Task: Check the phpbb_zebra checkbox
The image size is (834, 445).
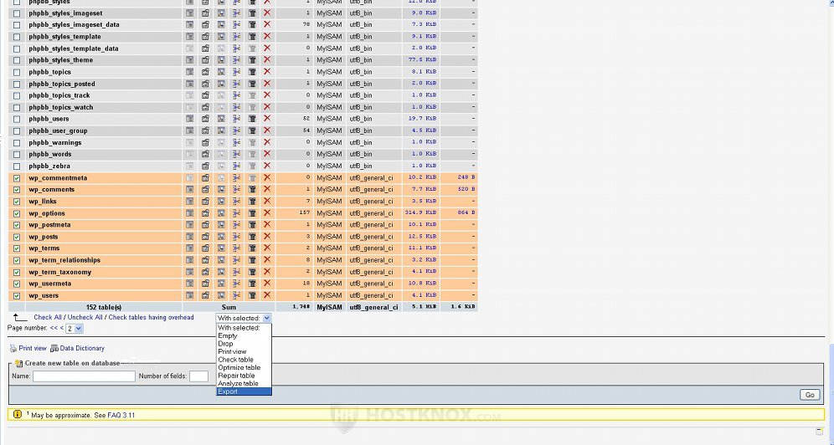Action: (17, 166)
